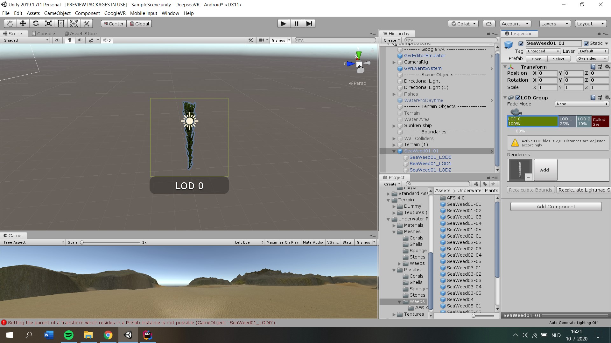Select the Rect Transform tool
The height and width of the screenshot is (343, 611).
[61, 24]
